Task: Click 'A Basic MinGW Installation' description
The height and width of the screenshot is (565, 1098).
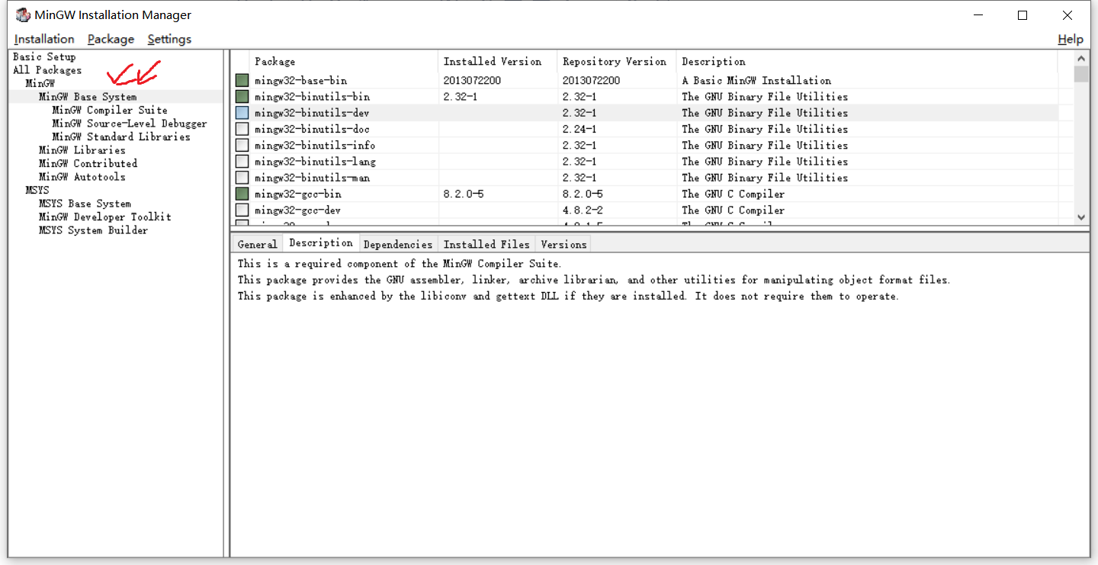Action: tap(756, 80)
